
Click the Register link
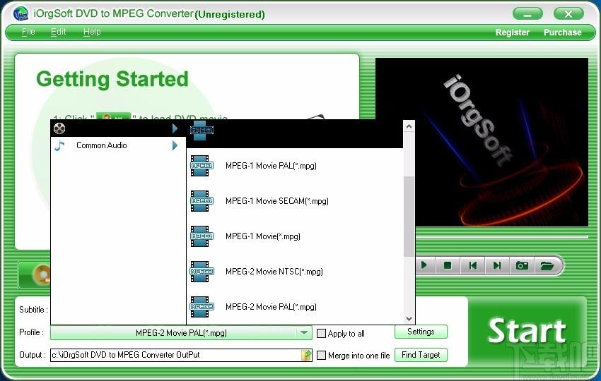(x=513, y=32)
